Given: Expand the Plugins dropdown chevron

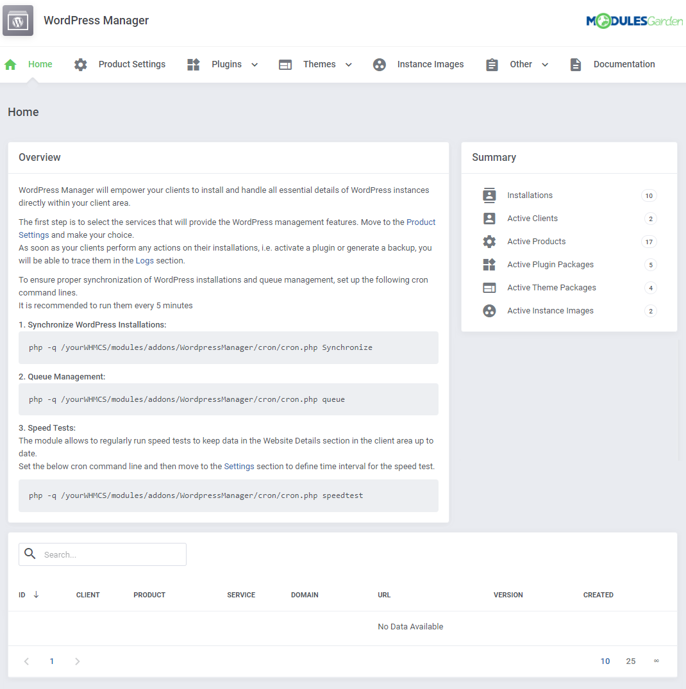Looking at the screenshot, I should [255, 65].
